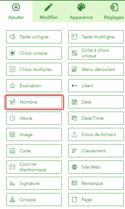Add a Likert scale question
Screen dimensions: 125x209
(96, 86)
